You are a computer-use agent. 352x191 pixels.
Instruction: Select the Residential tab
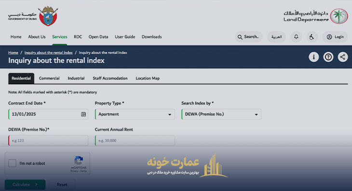tap(21, 78)
